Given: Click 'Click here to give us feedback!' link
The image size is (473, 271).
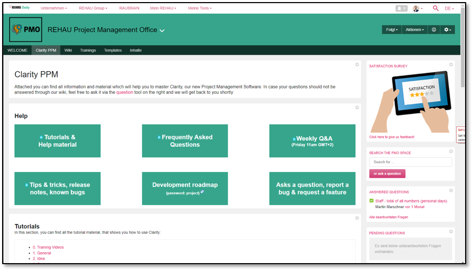Looking at the screenshot, I should click(x=392, y=137).
